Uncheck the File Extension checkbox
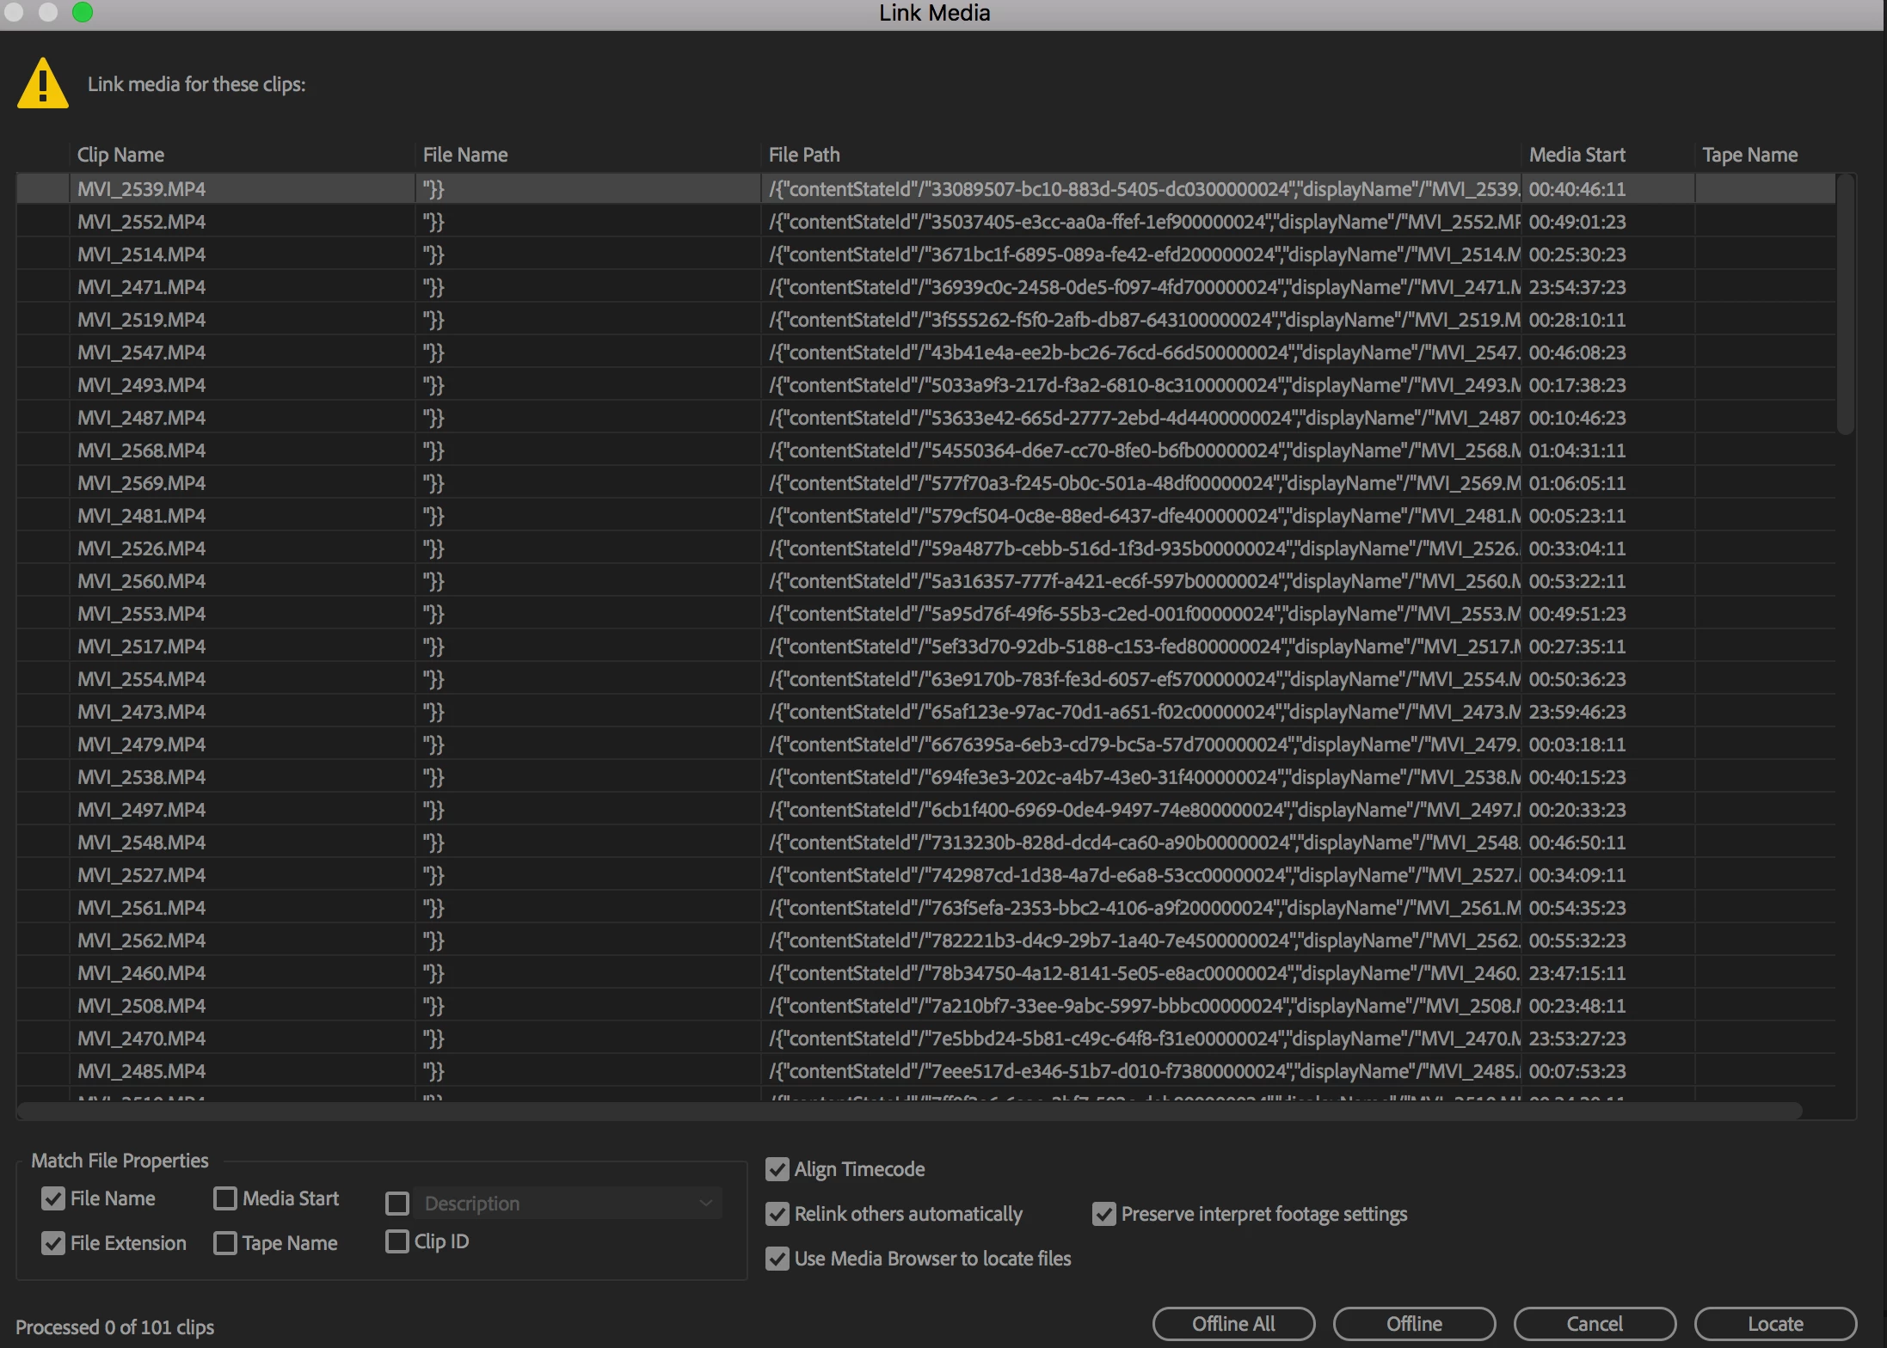 point(53,1243)
